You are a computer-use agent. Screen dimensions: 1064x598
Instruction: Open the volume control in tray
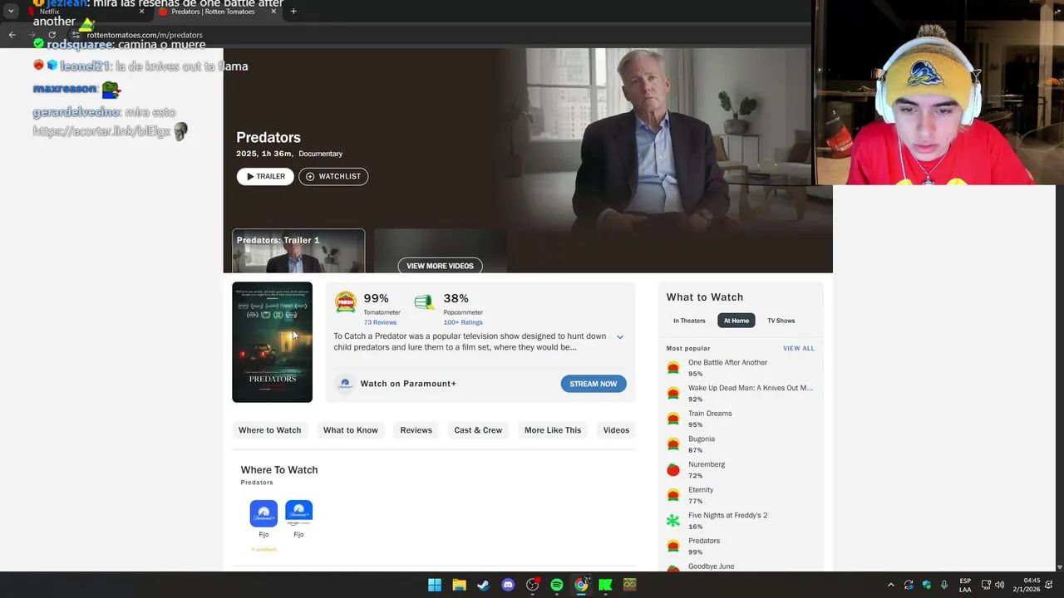(x=999, y=585)
